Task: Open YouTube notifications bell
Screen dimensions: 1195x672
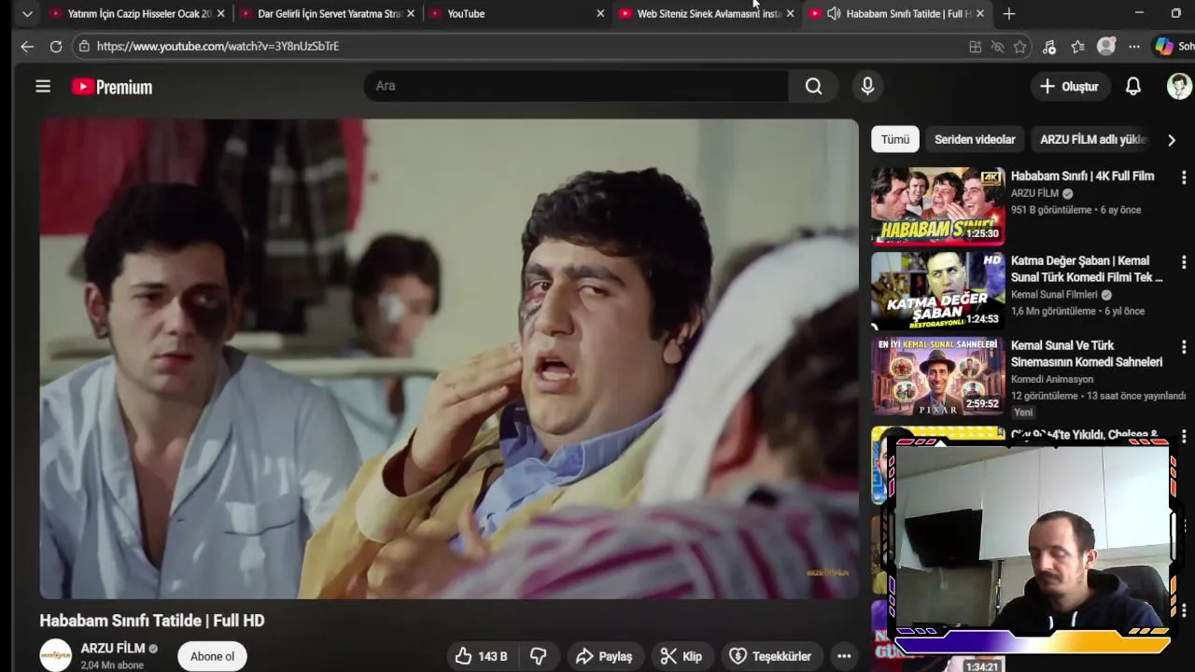Action: point(1132,86)
